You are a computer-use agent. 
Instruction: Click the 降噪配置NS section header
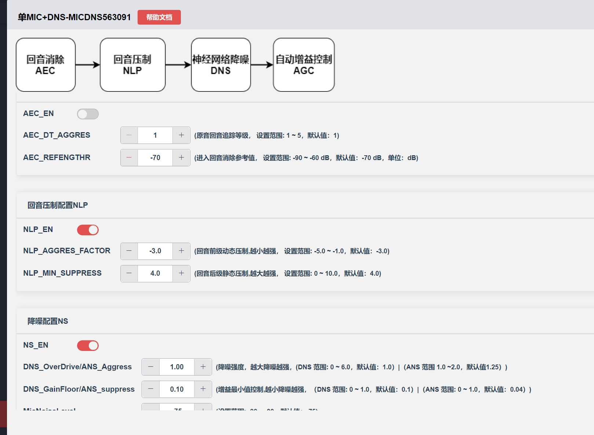point(48,321)
